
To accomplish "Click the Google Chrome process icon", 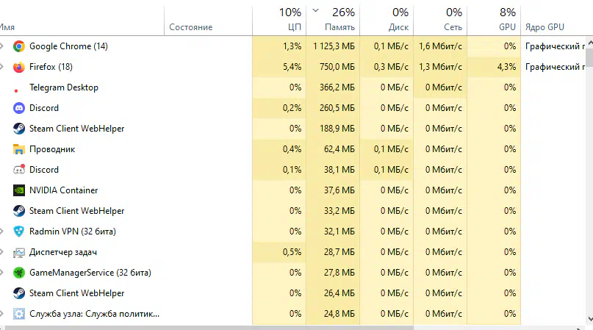I will 19,46.
